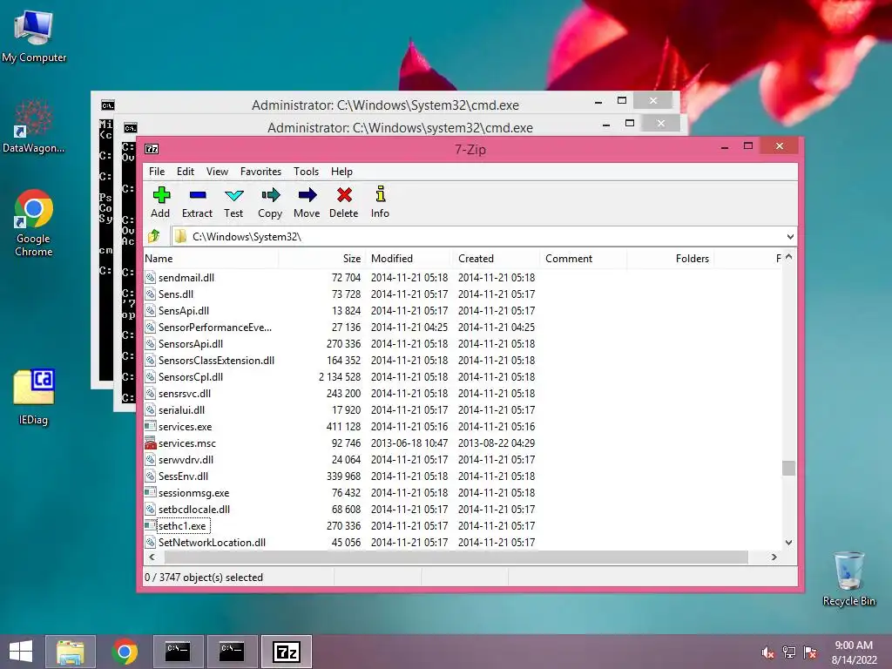Click the Test toolbar icon
This screenshot has height=669, width=892.
point(233,195)
